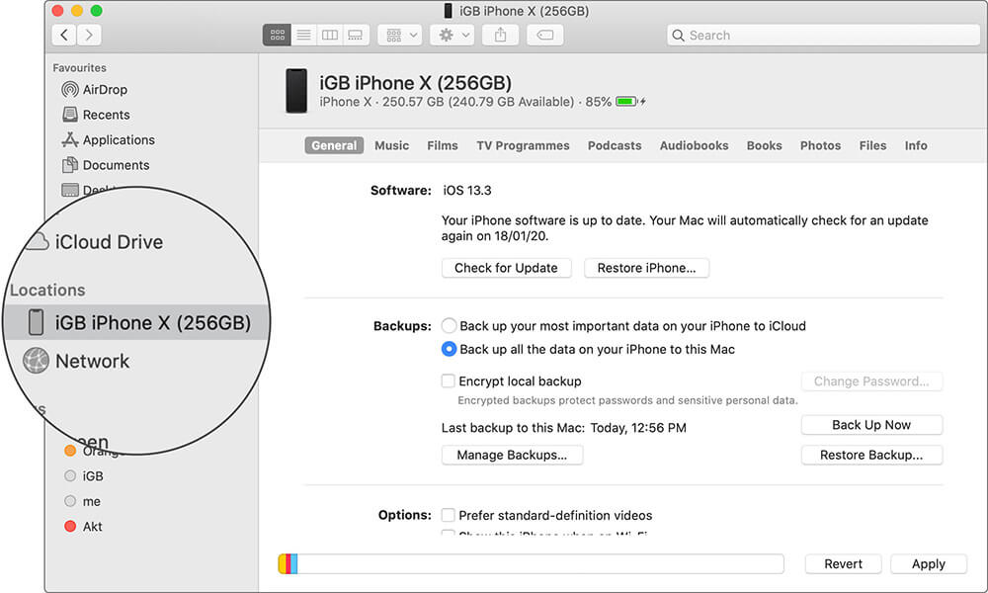Select the red Akt tag
The image size is (988, 593).
(x=83, y=527)
